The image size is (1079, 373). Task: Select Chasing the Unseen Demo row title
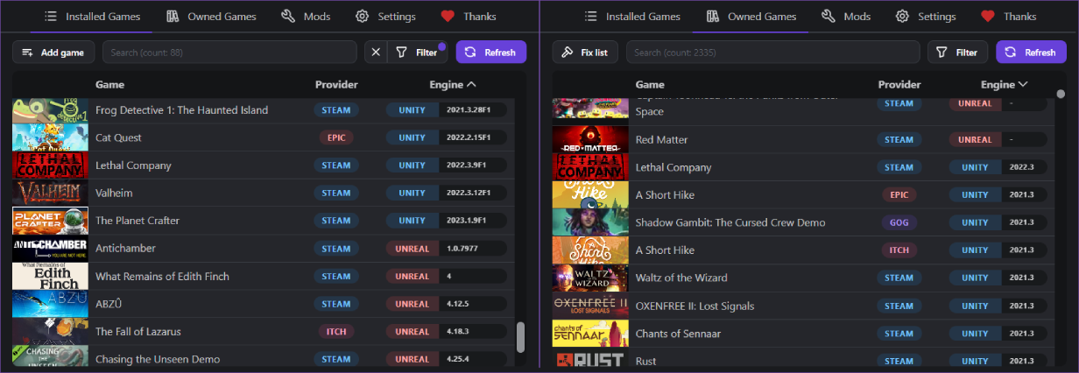pyautogui.click(x=158, y=359)
